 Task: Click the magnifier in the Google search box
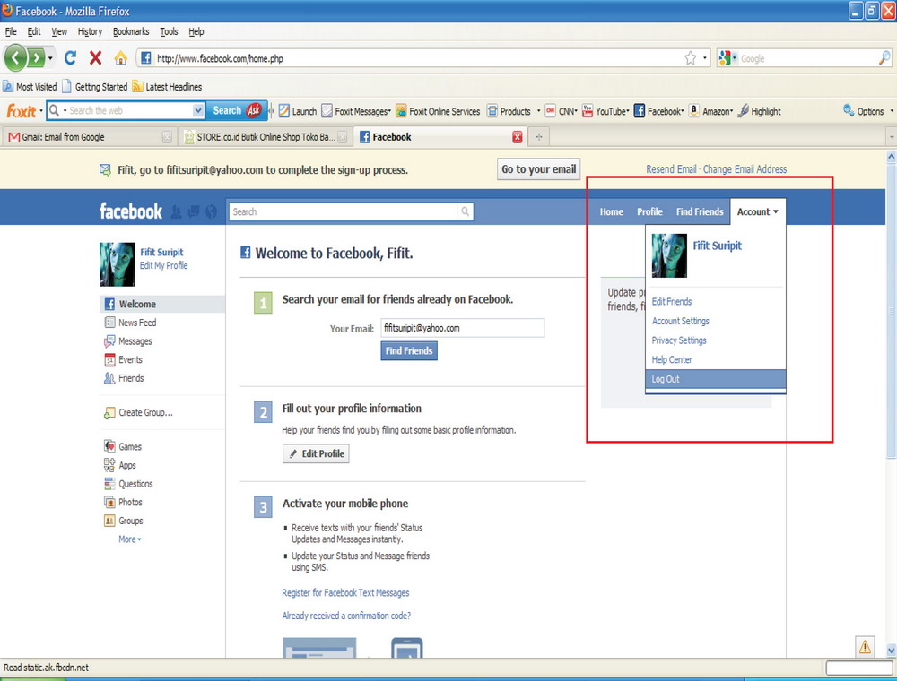(884, 57)
